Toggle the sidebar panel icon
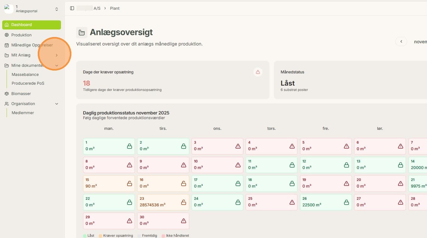Screen dimensions: 427x238 pos(72,8)
